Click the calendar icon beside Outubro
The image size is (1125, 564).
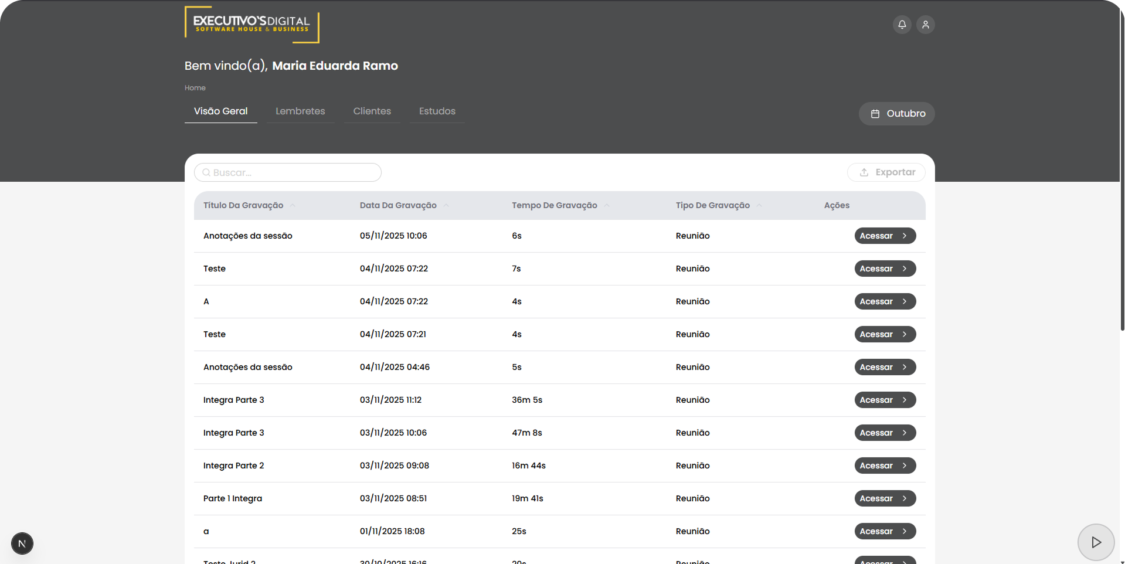875,114
